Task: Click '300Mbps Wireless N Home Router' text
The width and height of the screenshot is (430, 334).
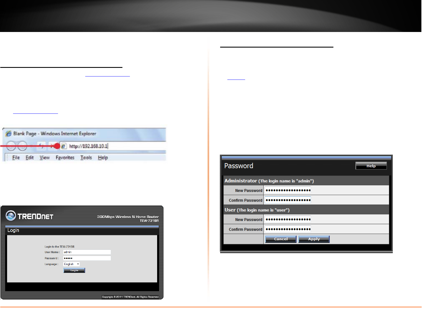Action: [x=128, y=217]
